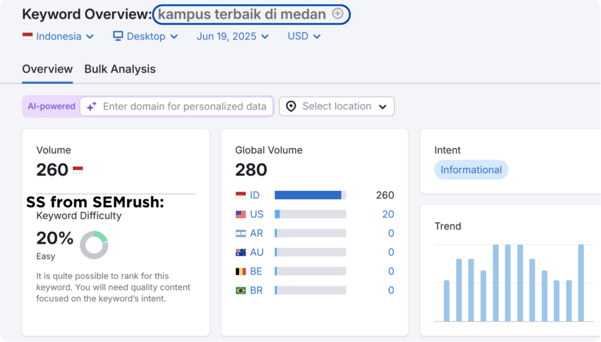The width and height of the screenshot is (601, 342).
Task: Click the 20% Keyword Difficulty value
Action: (55, 238)
